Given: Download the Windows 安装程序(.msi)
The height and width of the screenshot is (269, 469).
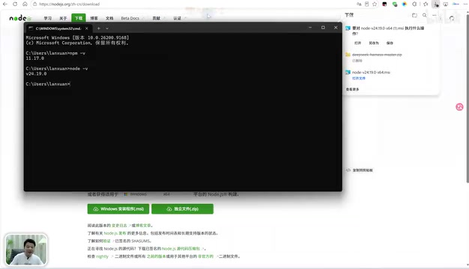Looking at the screenshot, I should (118, 208).
